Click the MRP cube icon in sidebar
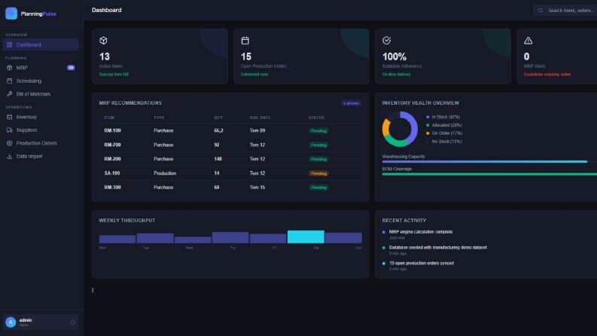This screenshot has height=336, width=597. pos(10,68)
